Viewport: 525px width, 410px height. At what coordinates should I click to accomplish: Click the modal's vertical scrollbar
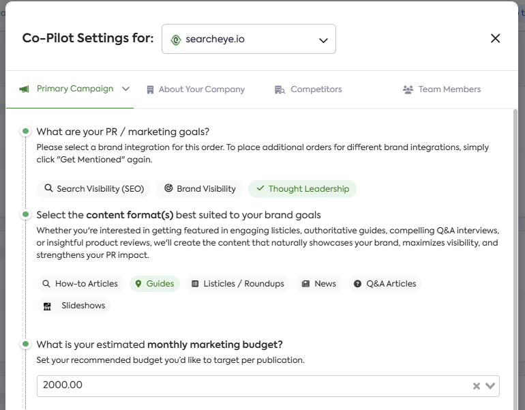[x=515, y=259]
